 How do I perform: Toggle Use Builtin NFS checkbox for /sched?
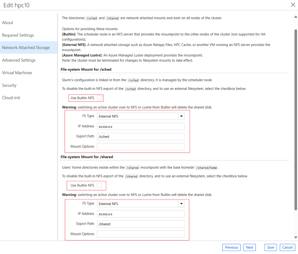click(99, 98)
